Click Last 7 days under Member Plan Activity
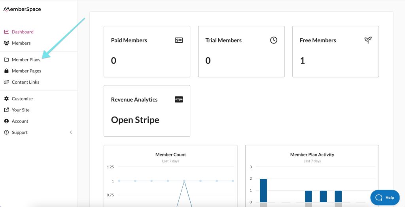The width and height of the screenshot is (405, 207). pos(312,161)
